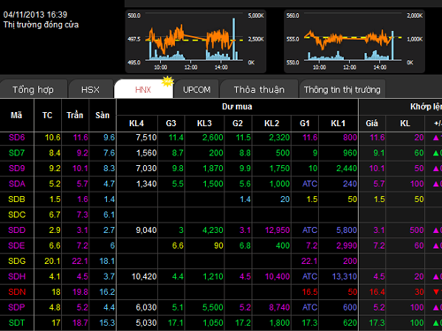Image resolution: width=442 pixels, height=331 pixels.
Task: Switch to the HSX tab
Action: coord(90,89)
